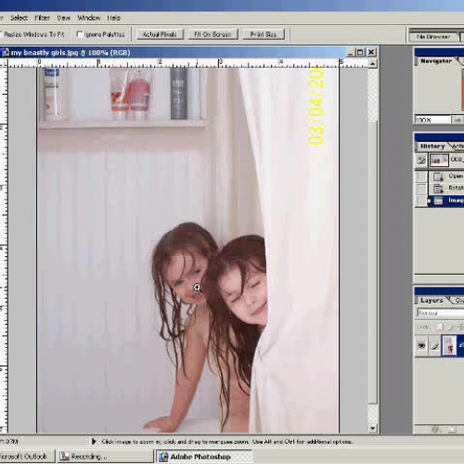Select the Navigator palette tab
This screenshot has height=464, width=464.
tap(436, 61)
